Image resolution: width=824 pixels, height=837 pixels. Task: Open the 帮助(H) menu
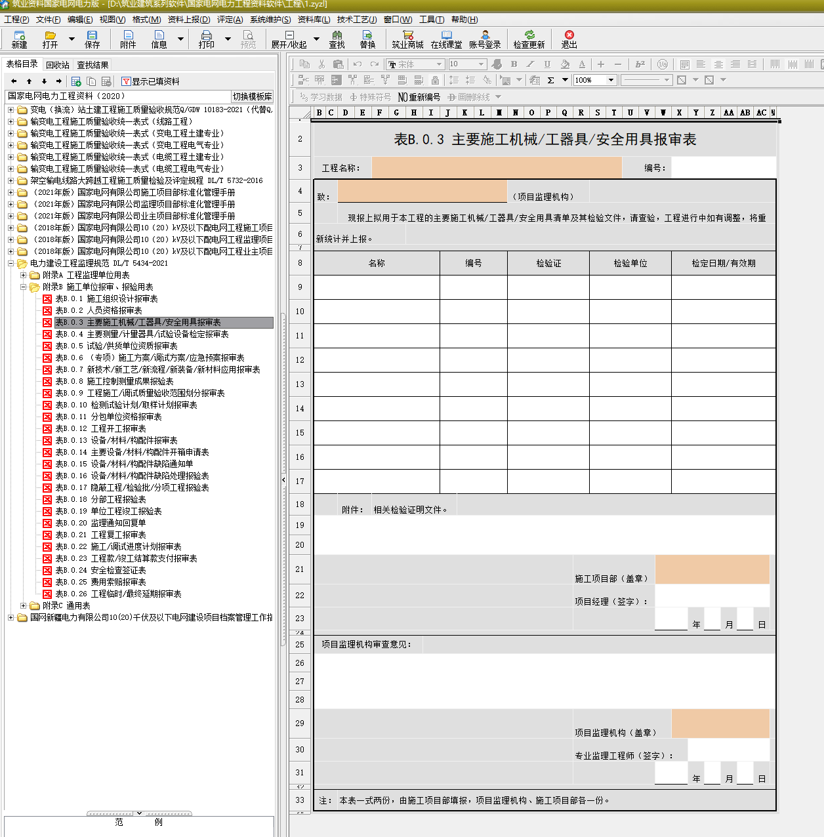tap(464, 20)
